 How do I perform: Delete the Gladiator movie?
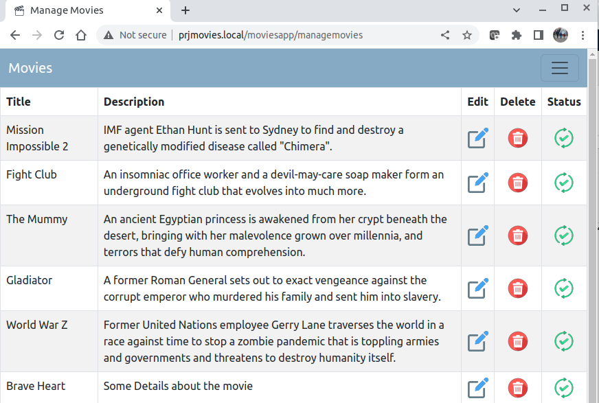pyautogui.click(x=518, y=288)
